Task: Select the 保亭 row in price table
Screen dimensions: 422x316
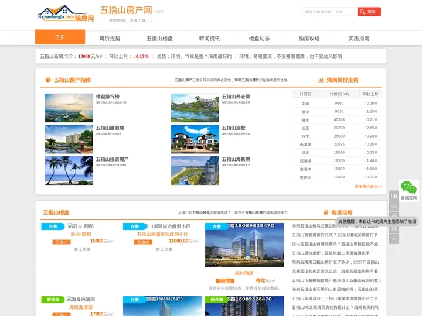Action: [x=336, y=153]
